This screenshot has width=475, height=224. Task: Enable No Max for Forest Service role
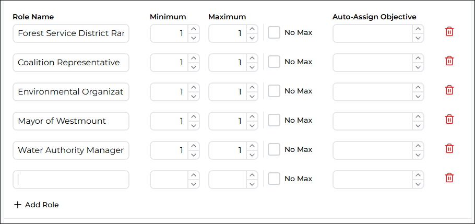[x=274, y=32]
